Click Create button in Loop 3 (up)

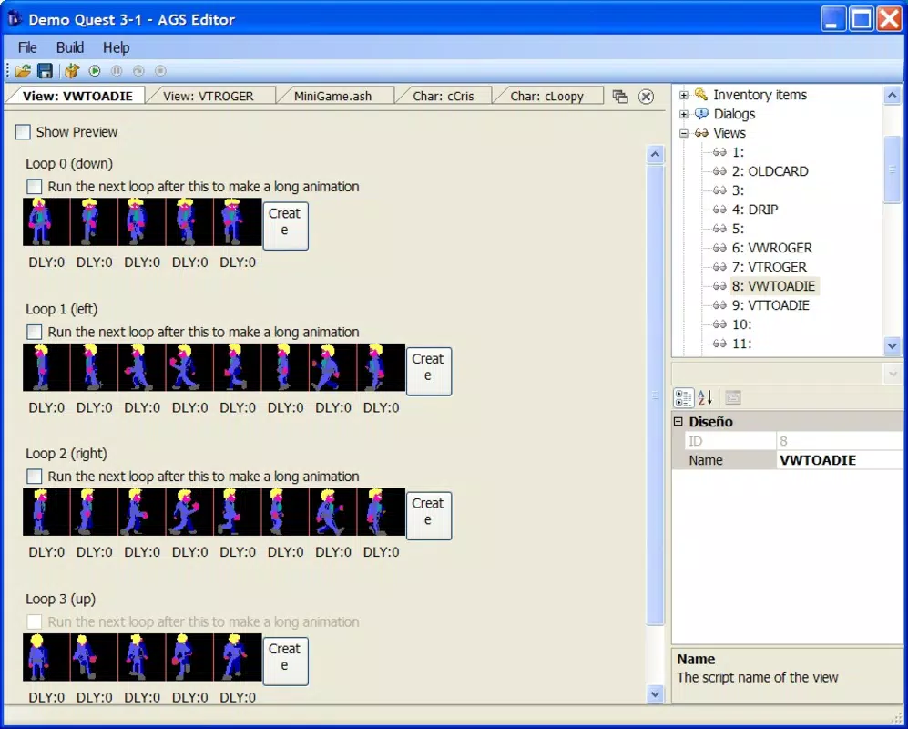coord(285,662)
